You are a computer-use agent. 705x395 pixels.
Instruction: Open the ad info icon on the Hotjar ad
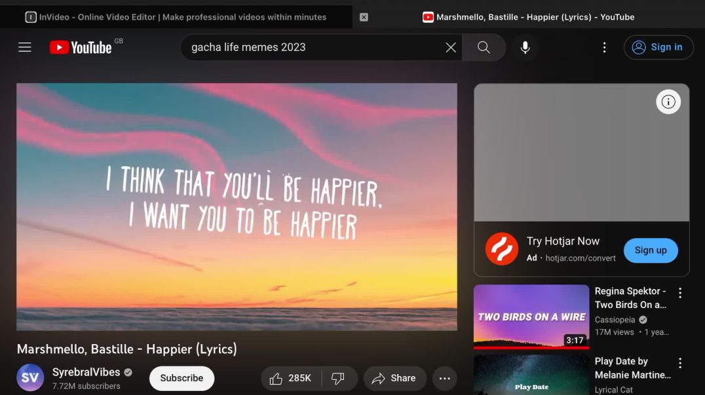(668, 101)
